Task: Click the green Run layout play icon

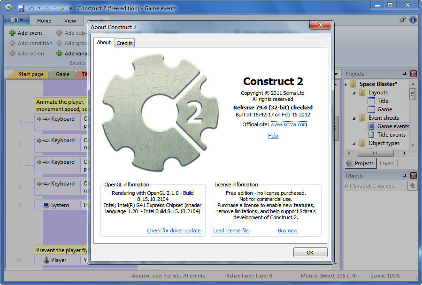Action: pos(63,8)
